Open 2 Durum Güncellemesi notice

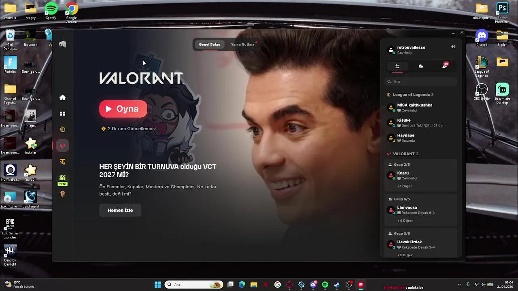tap(128, 129)
